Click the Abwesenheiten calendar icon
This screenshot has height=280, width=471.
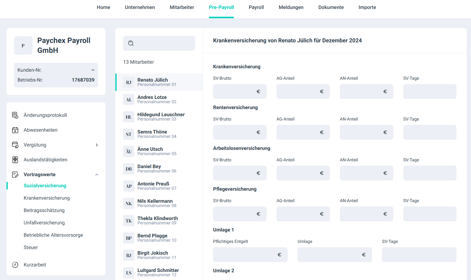point(15,130)
